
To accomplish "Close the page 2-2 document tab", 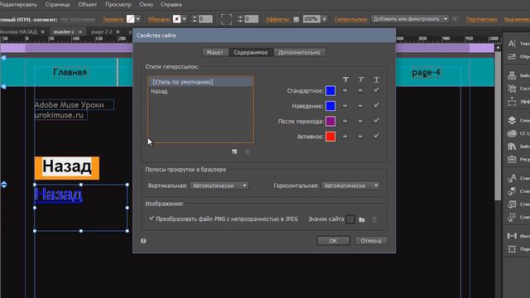I will (x=118, y=31).
